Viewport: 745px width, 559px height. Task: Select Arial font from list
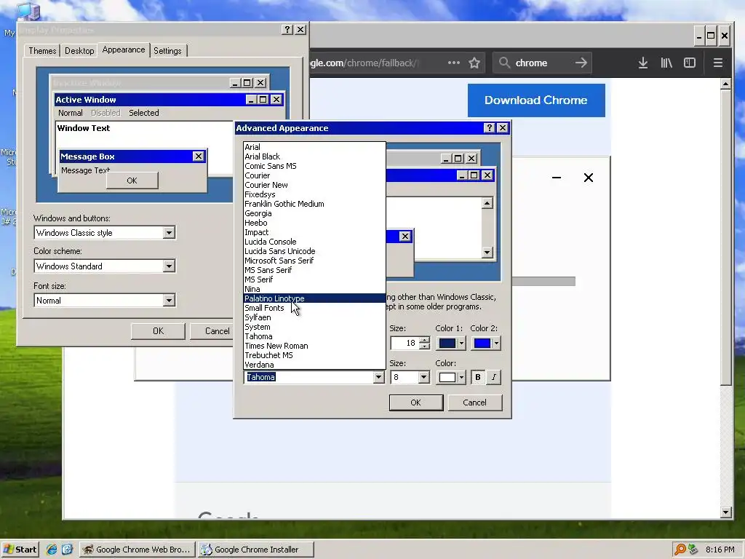coord(314,147)
